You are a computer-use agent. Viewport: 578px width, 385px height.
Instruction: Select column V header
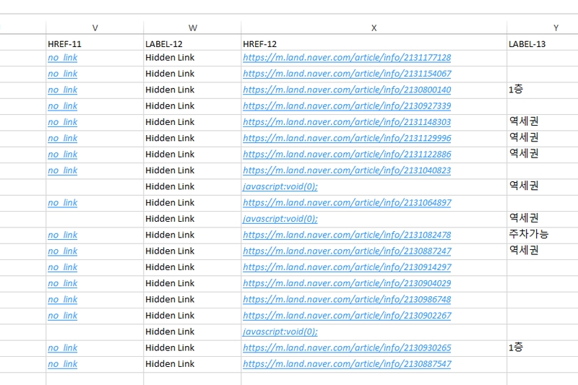point(95,27)
